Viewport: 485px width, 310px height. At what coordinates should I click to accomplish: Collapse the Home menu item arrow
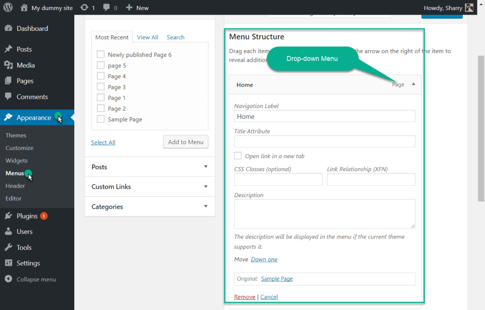413,84
